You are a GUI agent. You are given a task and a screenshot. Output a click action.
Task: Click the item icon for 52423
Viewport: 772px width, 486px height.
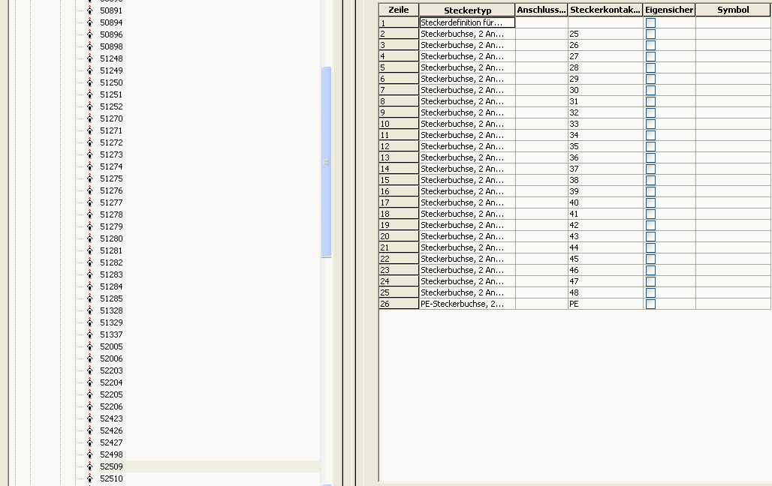point(89,418)
